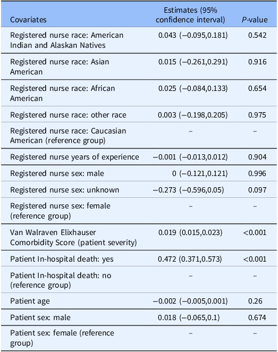Select the other race row label
Screen dimensions: 278x352
(x=68, y=115)
